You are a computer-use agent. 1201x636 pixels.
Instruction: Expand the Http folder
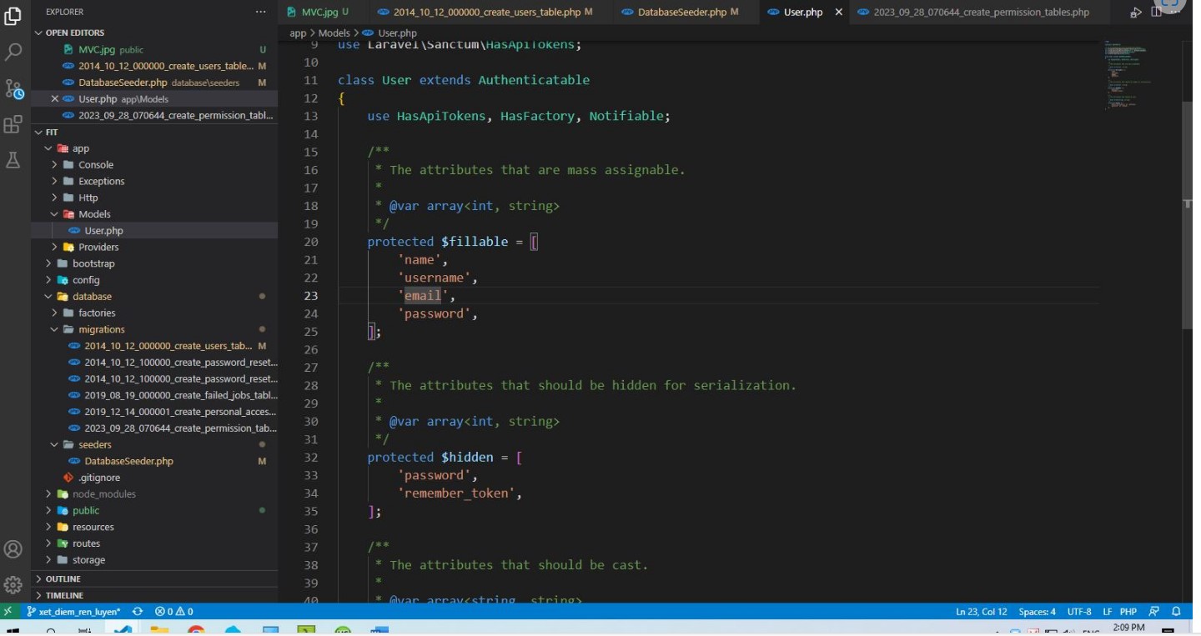point(88,198)
